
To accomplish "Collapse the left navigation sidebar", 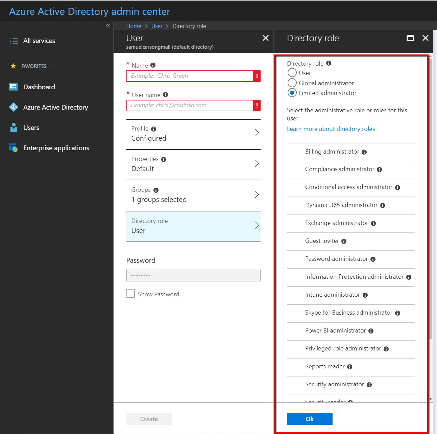I will coord(108,26).
